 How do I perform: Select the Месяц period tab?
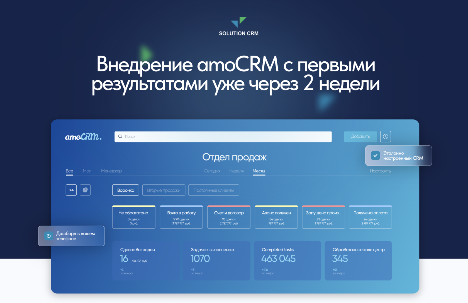tap(259, 171)
